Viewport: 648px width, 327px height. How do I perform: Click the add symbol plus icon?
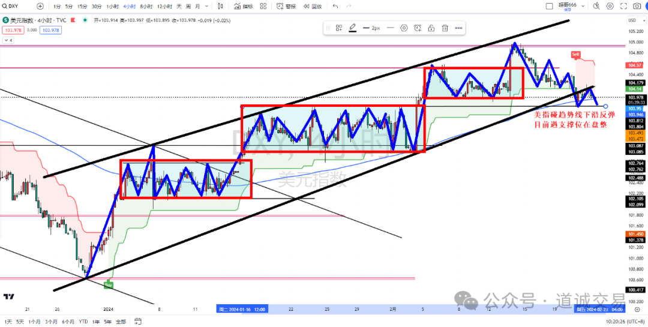coord(40,6)
